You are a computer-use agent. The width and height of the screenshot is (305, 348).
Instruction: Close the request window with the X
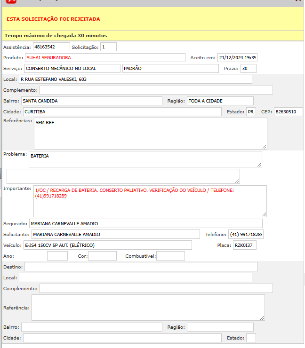coord(297,1)
